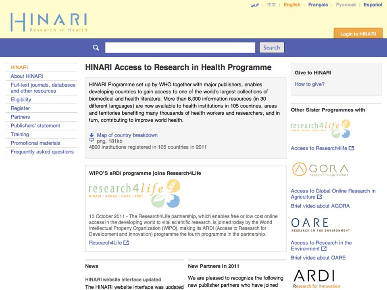The height and width of the screenshot is (290, 387).
Task: Open the Eligibility page
Action: click(21, 99)
